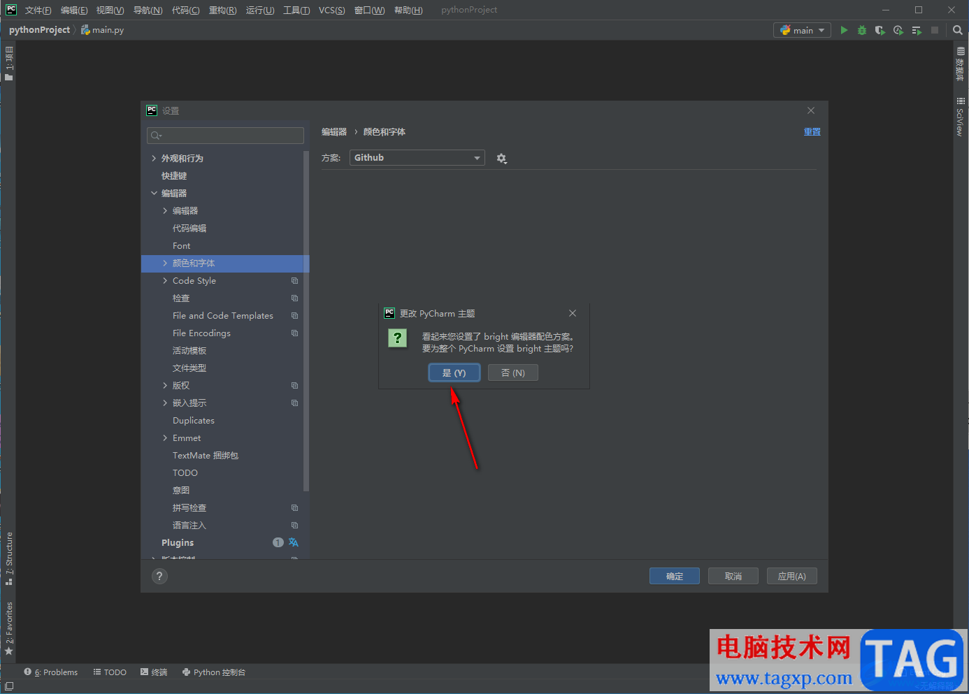Expand the 外观和行为 tree node
This screenshot has width=969, height=694.
click(154, 159)
